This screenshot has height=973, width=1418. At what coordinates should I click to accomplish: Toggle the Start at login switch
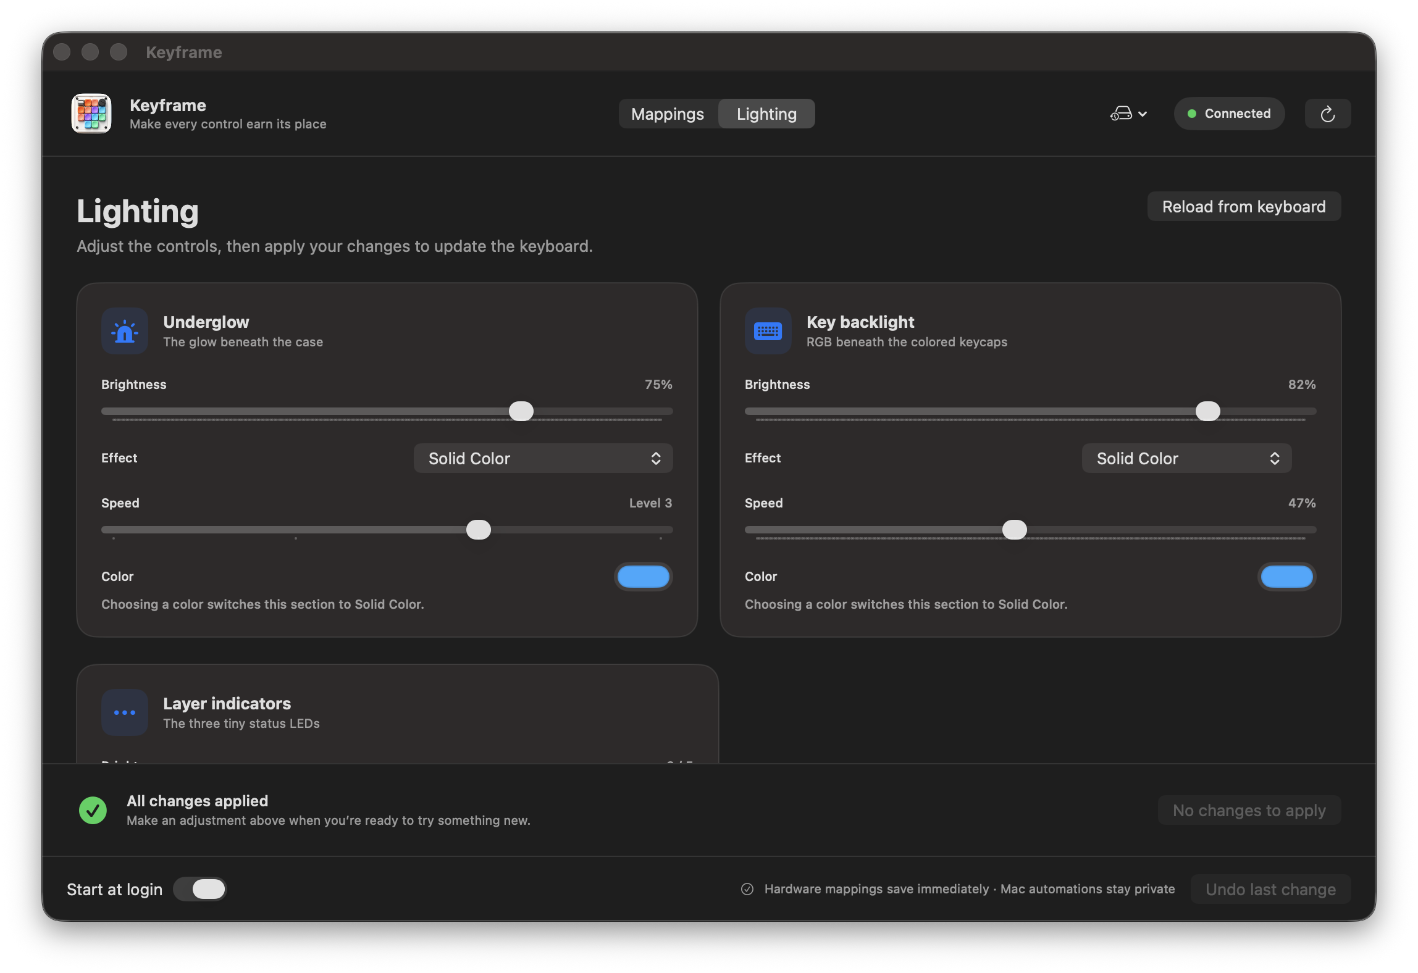pyautogui.click(x=200, y=889)
